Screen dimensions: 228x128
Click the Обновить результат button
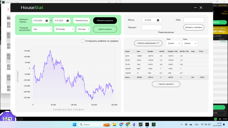click(105, 20)
